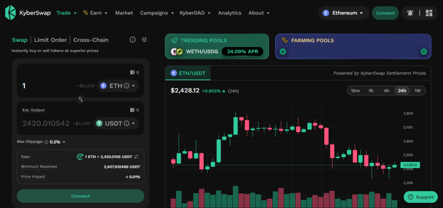The image size is (443, 208).
Task: Switch tokens with the swap arrows icon
Action: coord(81,99)
